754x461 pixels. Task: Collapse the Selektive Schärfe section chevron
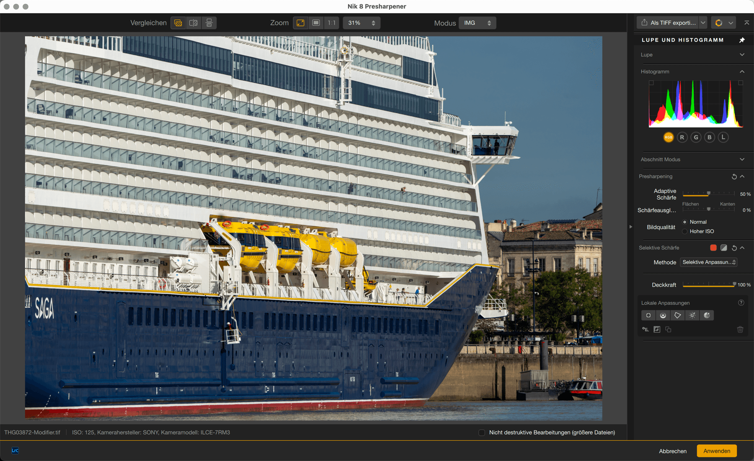(742, 248)
